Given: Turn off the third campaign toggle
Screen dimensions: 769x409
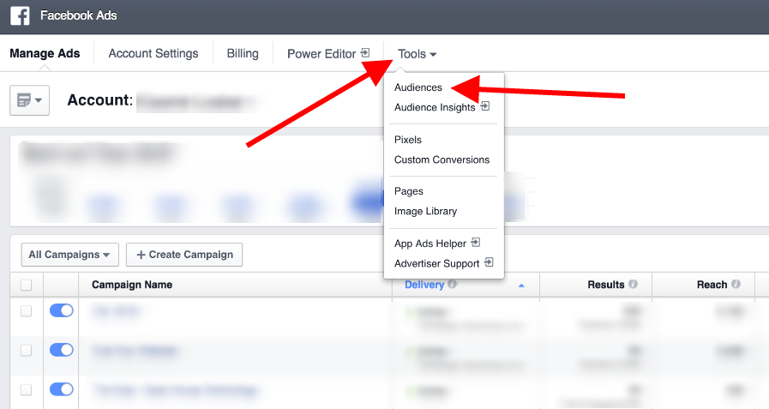Looking at the screenshot, I should [62, 389].
